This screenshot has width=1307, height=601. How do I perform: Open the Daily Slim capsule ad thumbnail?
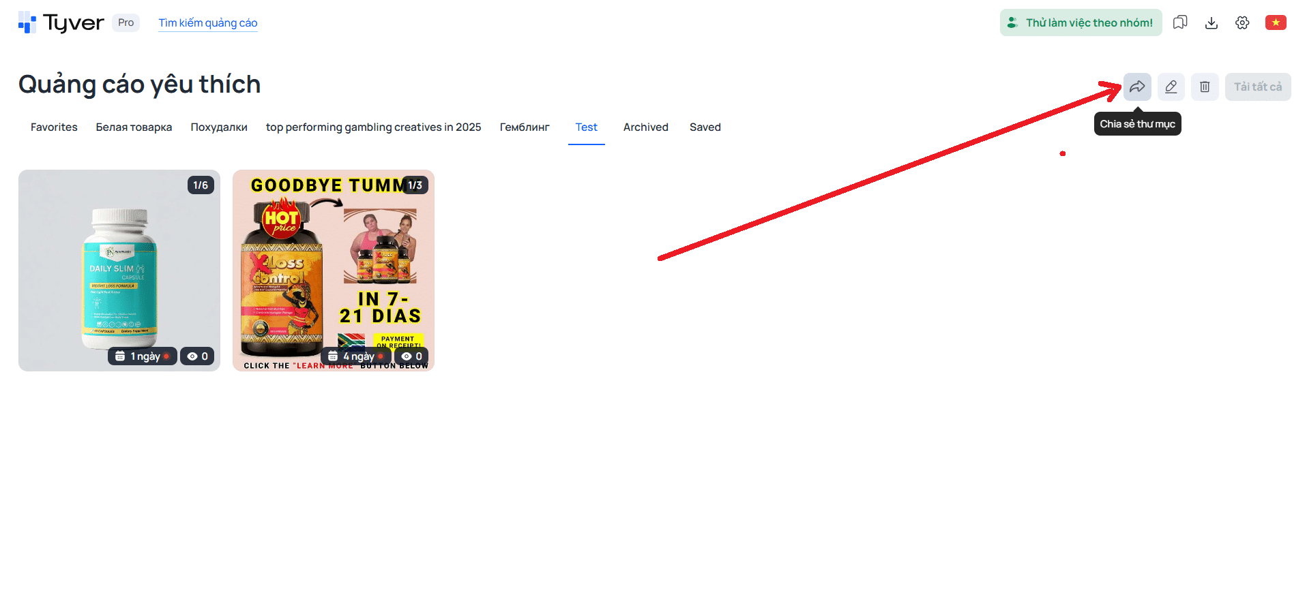pyautogui.click(x=119, y=271)
